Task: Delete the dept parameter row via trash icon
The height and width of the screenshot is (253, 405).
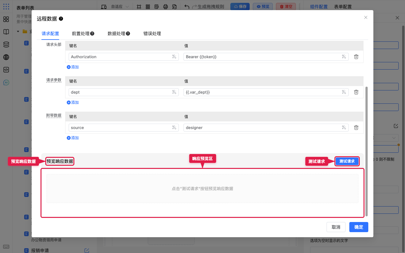Action: click(x=356, y=92)
